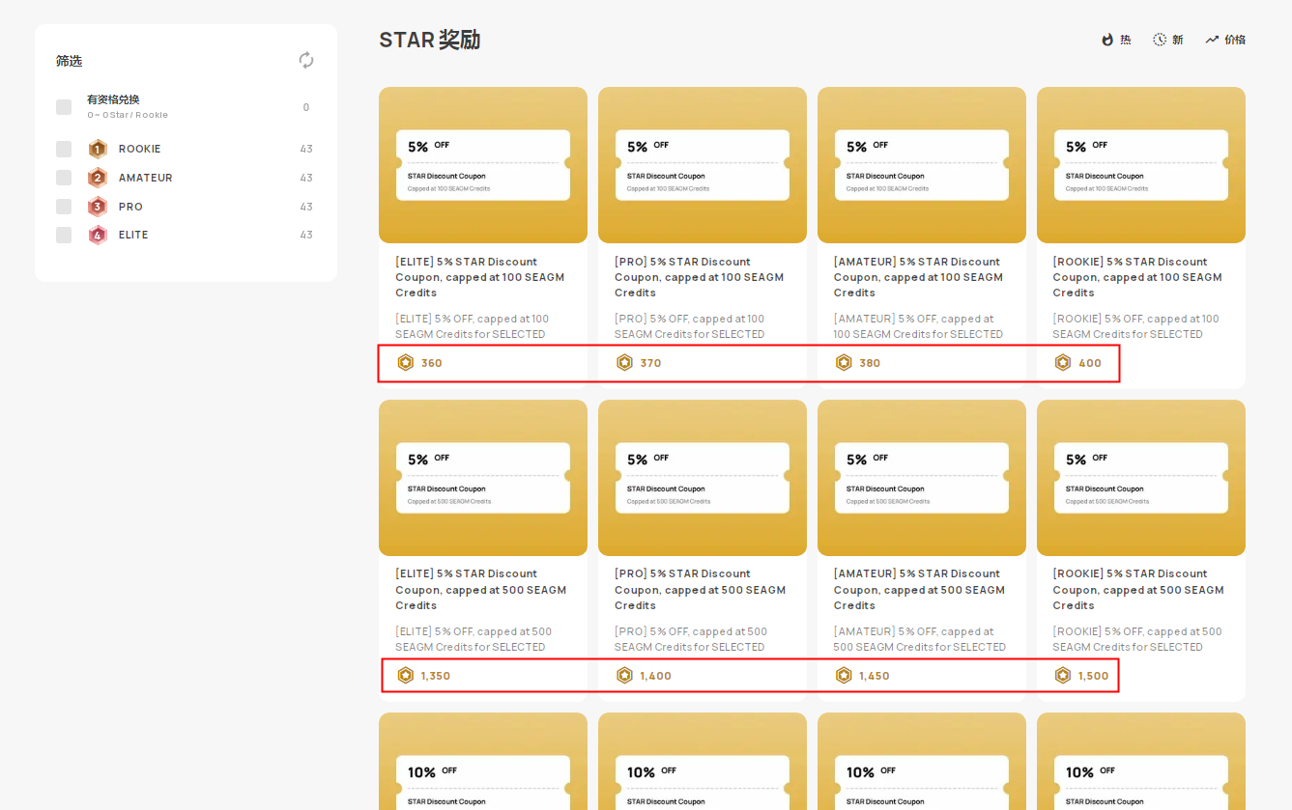The width and height of the screenshot is (1292, 810).
Task: Click the trending arrow icon for price sorting
Action: pos(1212,40)
